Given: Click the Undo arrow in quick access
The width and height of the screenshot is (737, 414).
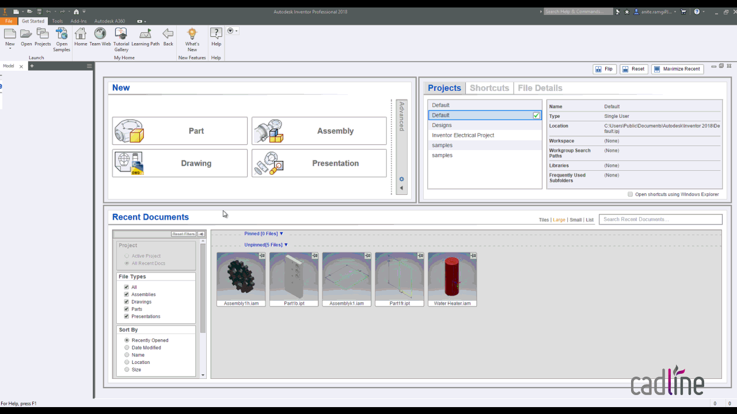Looking at the screenshot, I should click(x=48, y=11).
